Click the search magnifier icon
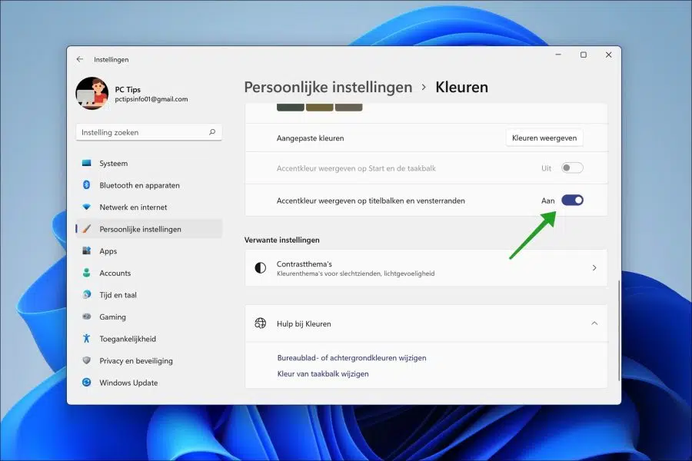The image size is (692, 461). coord(212,132)
